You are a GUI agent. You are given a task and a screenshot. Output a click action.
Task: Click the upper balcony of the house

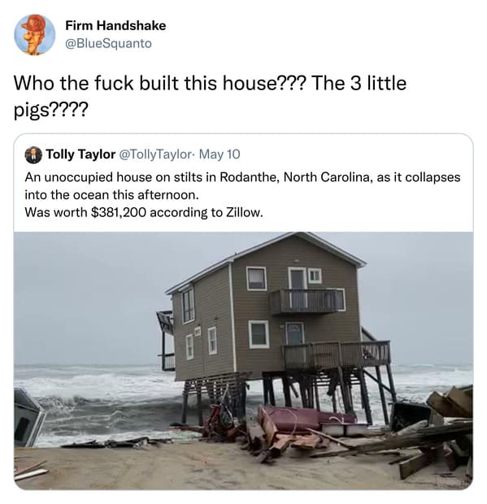coord(307,301)
